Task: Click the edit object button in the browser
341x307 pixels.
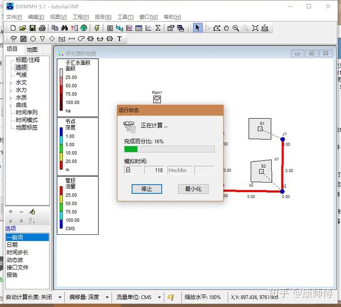Action: coord(32,211)
